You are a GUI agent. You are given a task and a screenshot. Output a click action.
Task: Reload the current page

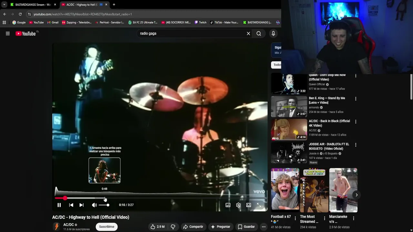tap(20, 14)
